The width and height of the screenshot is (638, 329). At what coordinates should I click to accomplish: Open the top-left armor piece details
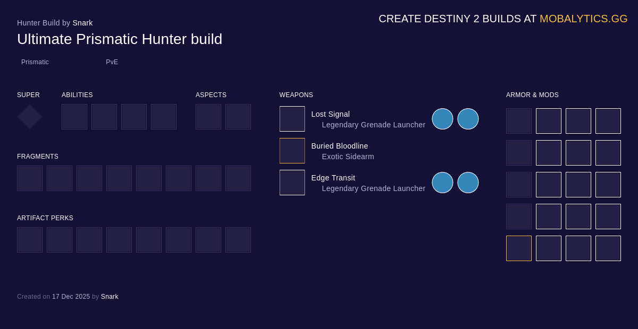pos(518,121)
